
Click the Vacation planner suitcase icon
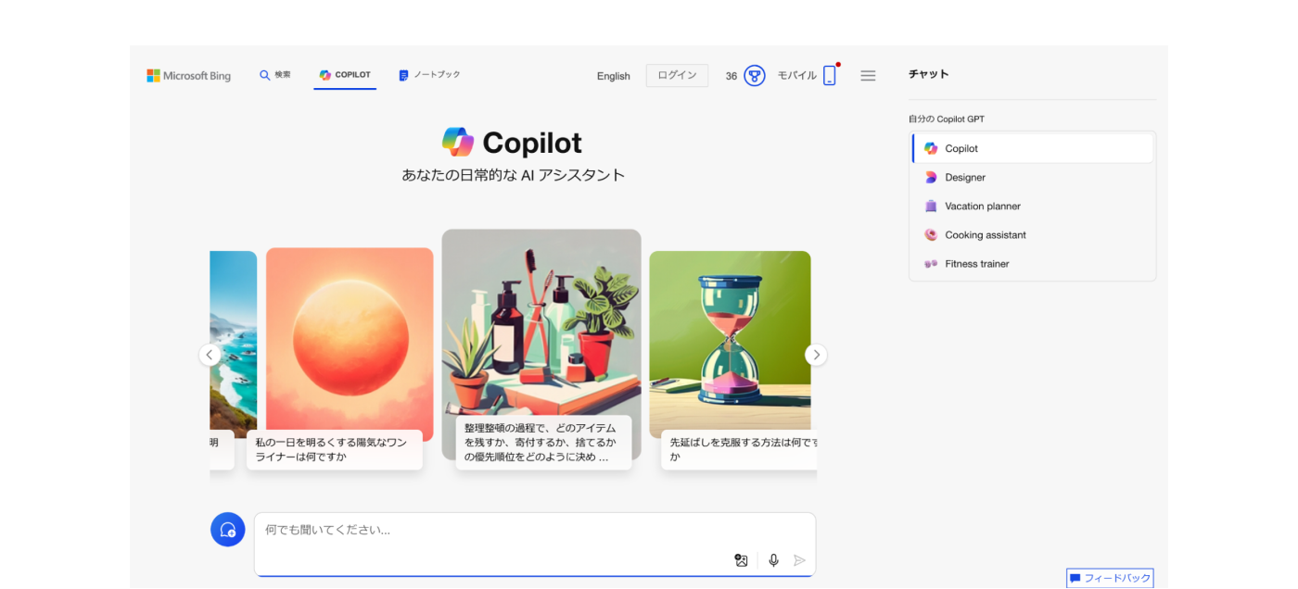(x=931, y=206)
